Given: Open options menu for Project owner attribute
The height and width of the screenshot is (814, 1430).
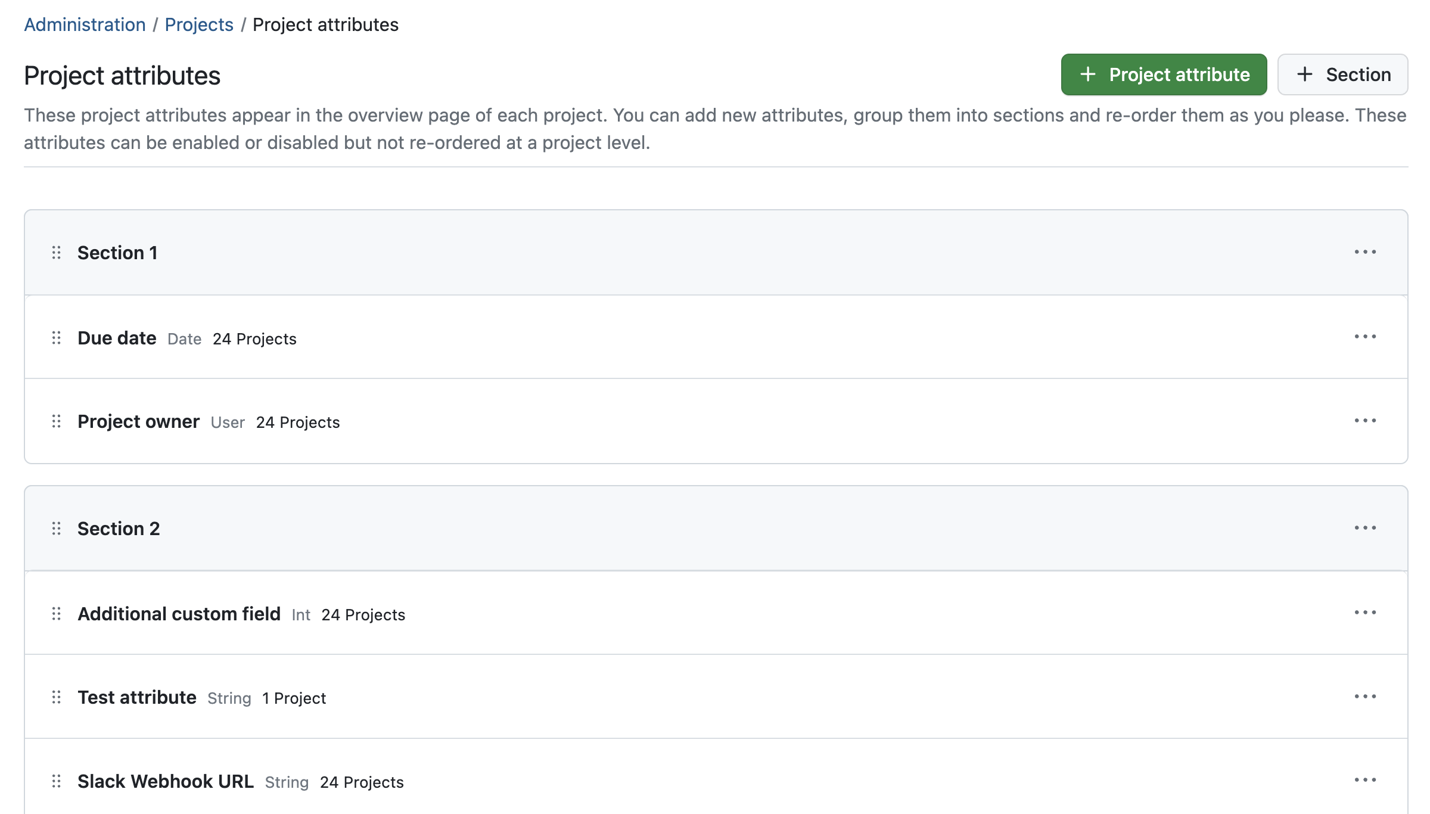Looking at the screenshot, I should (x=1364, y=420).
